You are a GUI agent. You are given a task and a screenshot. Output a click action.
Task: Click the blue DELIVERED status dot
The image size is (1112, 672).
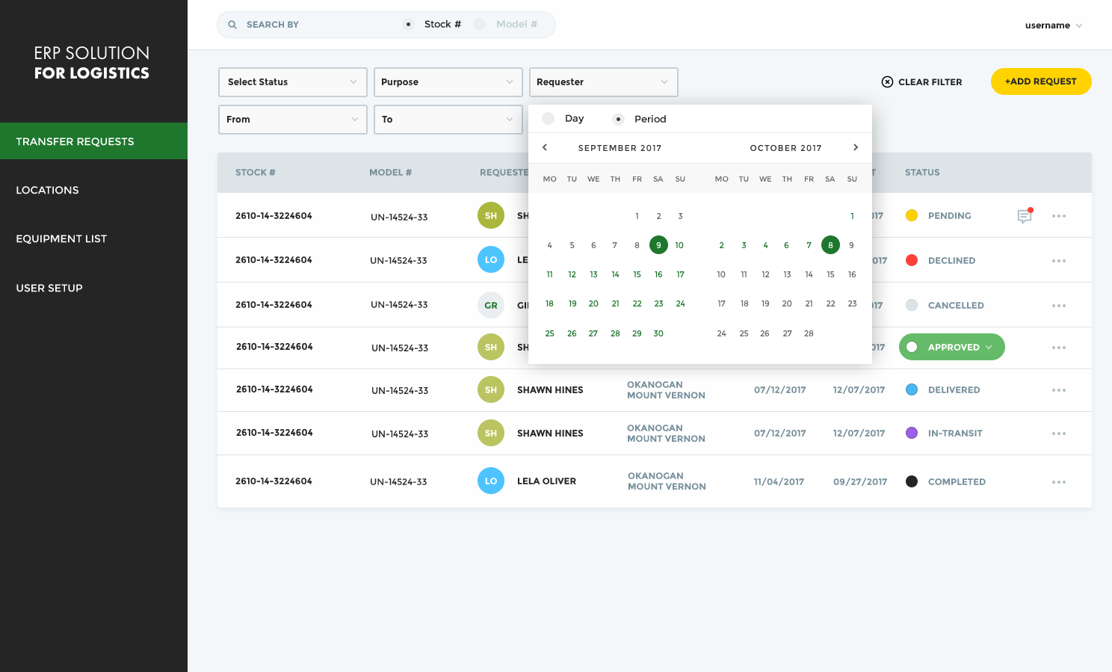(x=912, y=389)
